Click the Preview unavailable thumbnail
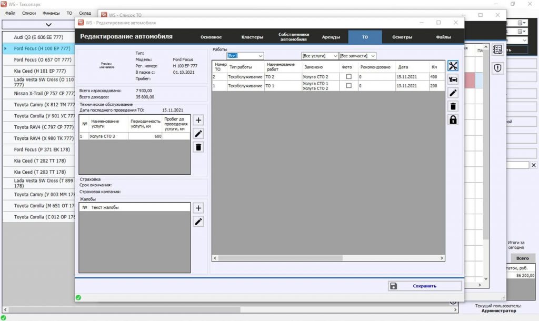Image resolution: width=539 pixels, height=321 pixels. [x=107, y=65]
